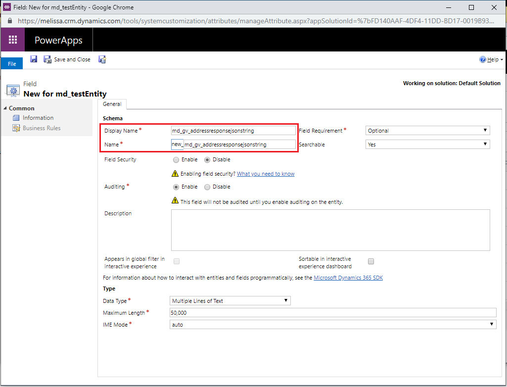Screen dimensions: 507x387
Task: Minimize the Chrome window
Action: pyautogui.click(x=449, y=7)
